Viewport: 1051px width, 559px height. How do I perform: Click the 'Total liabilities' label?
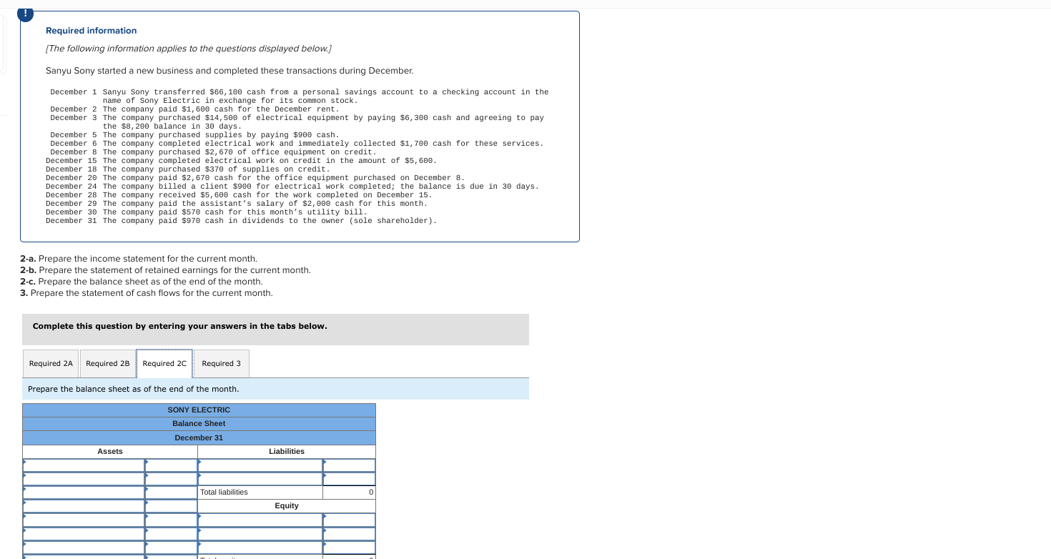pyautogui.click(x=224, y=493)
